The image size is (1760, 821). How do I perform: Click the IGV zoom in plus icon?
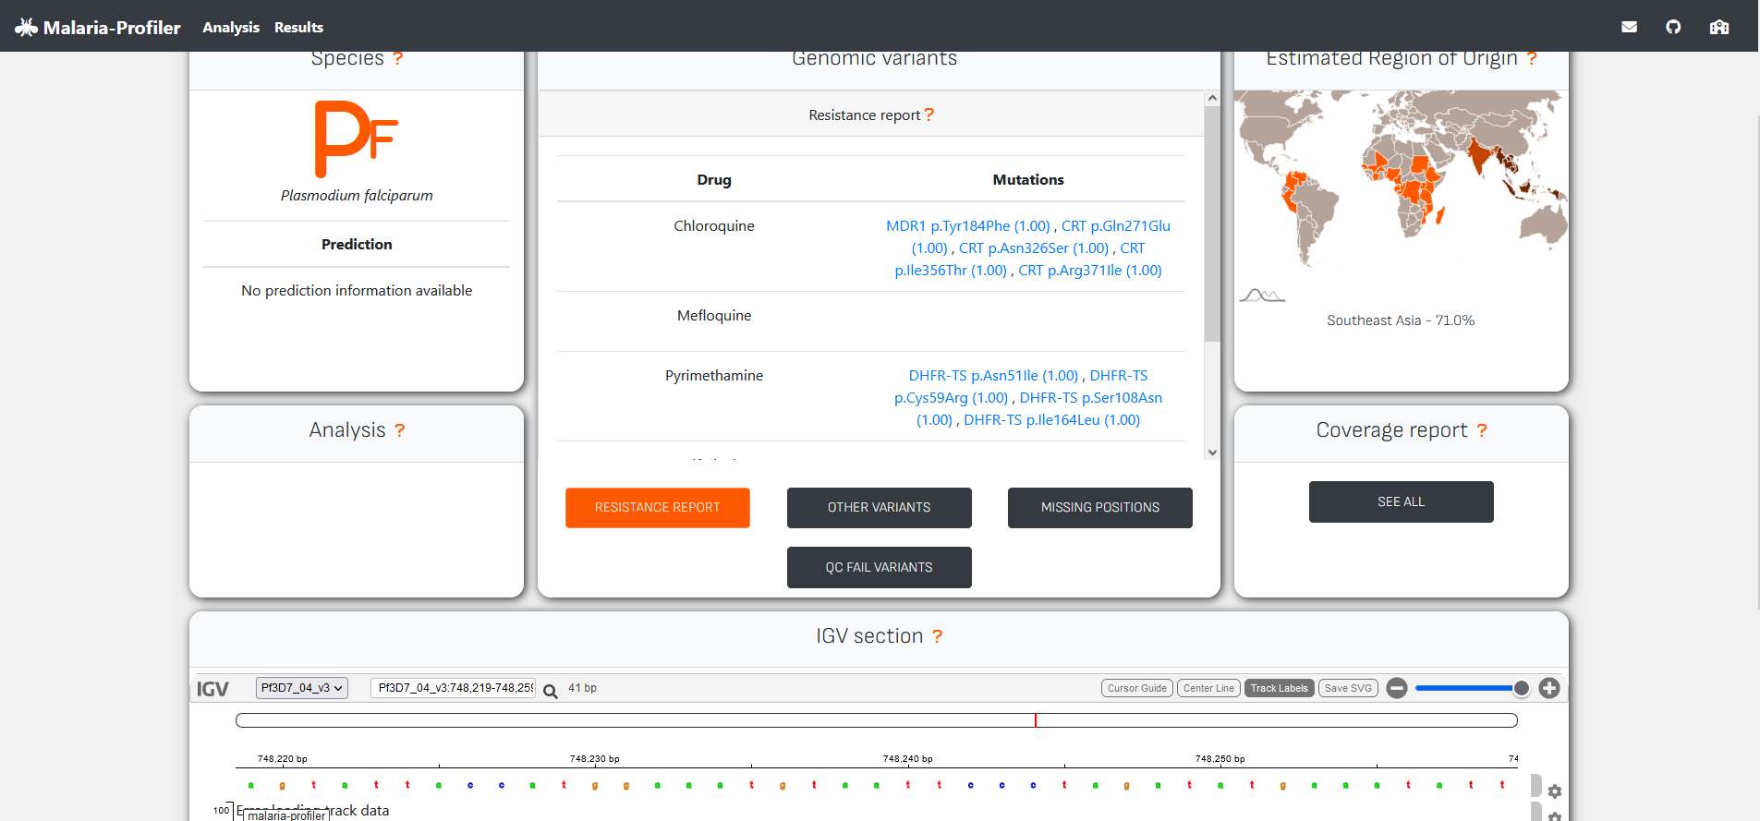point(1549,688)
